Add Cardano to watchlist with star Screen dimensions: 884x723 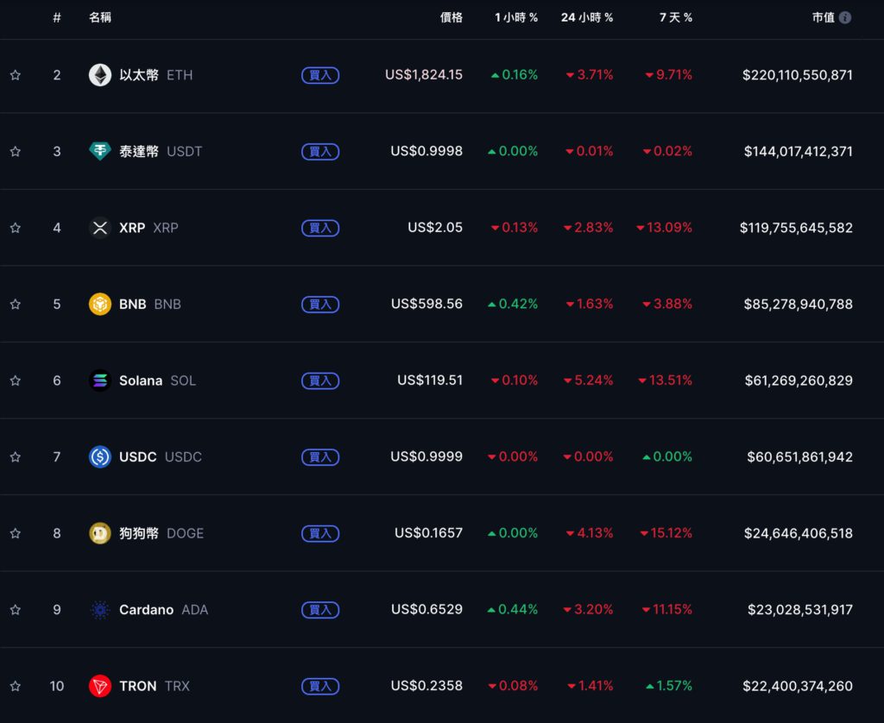(15, 610)
